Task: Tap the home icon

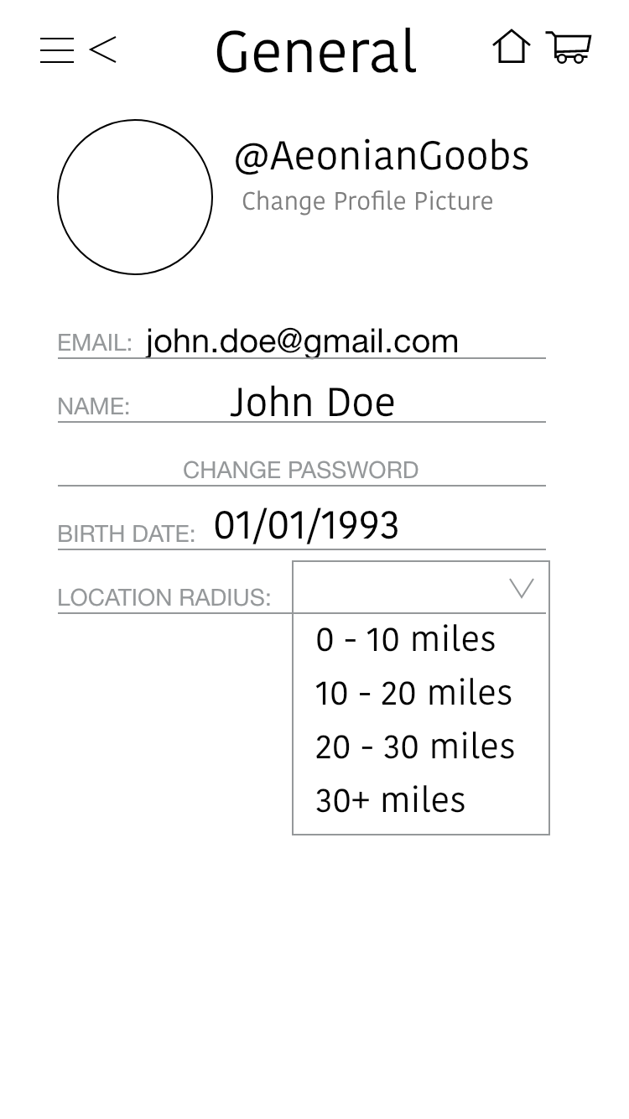Action: (x=511, y=47)
